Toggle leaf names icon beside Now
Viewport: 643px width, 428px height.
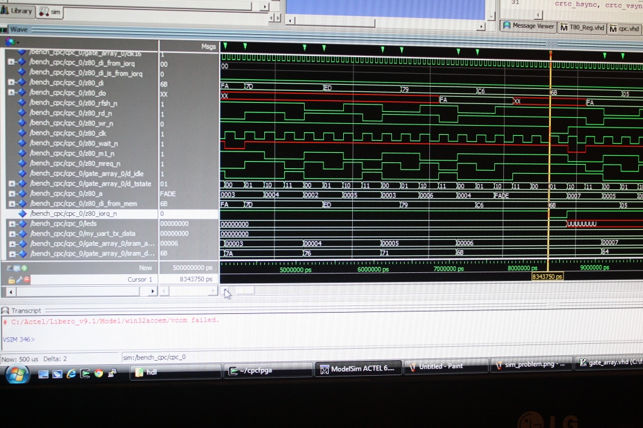[x=10, y=268]
